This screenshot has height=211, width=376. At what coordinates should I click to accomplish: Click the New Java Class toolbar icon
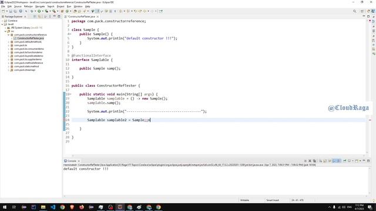tap(67, 11)
